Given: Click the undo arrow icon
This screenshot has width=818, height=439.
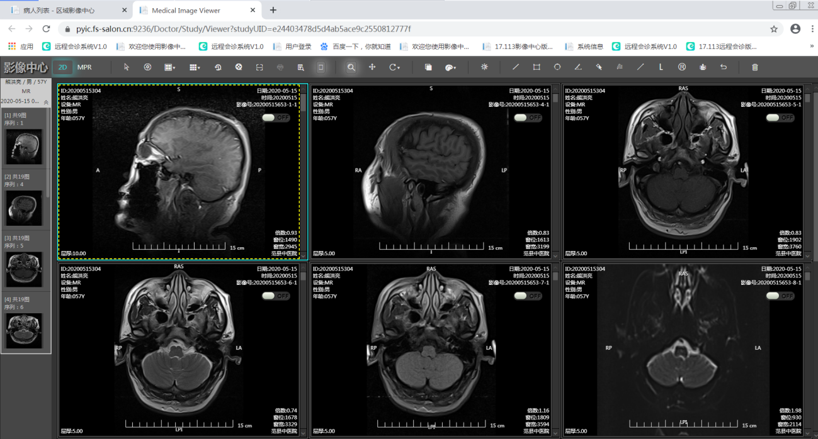Looking at the screenshot, I should (x=724, y=67).
